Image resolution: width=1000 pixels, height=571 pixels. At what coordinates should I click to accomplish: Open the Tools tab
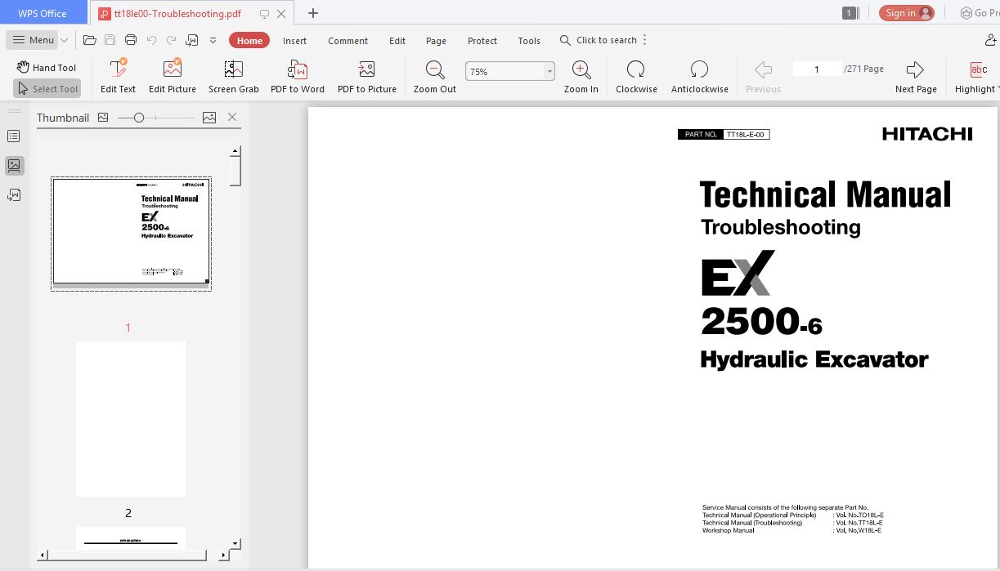pyautogui.click(x=529, y=41)
